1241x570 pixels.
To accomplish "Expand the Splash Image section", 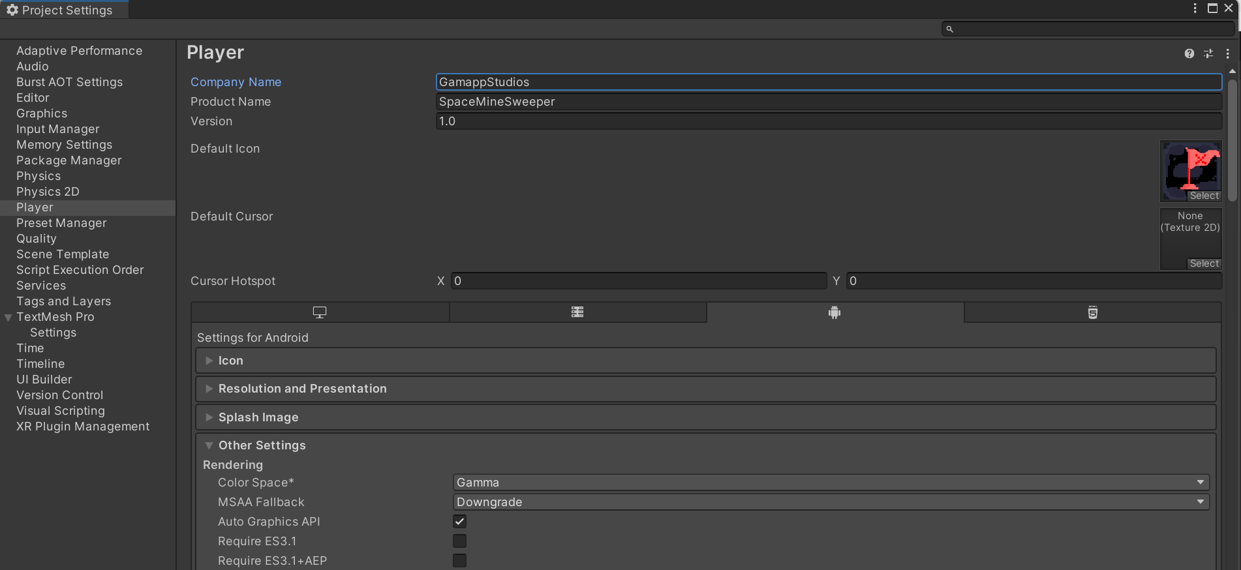I will [x=706, y=417].
